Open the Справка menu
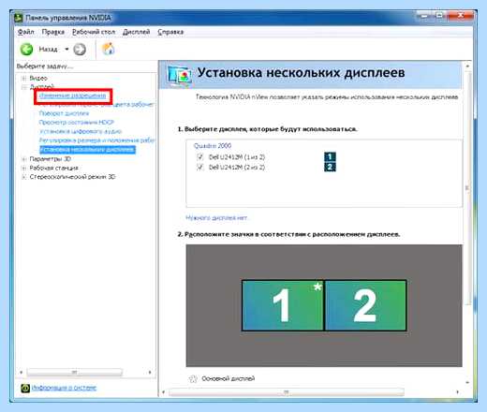The height and width of the screenshot is (412, 487). pos(170,32)
